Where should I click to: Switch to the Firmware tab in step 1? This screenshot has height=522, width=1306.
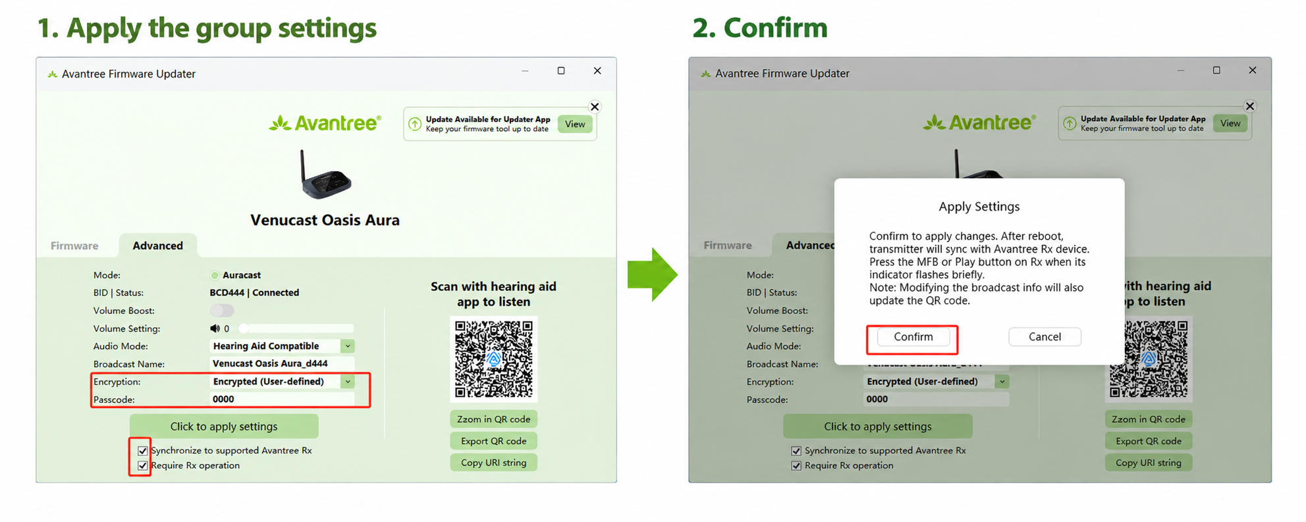[x=74, y=246]
